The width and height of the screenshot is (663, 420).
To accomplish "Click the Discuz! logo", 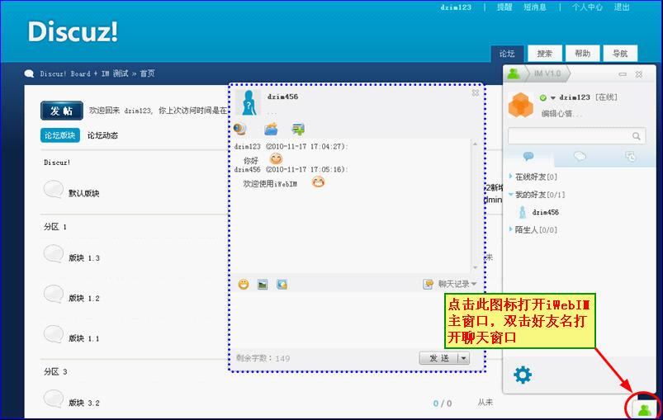I will [x=73, y=31].
